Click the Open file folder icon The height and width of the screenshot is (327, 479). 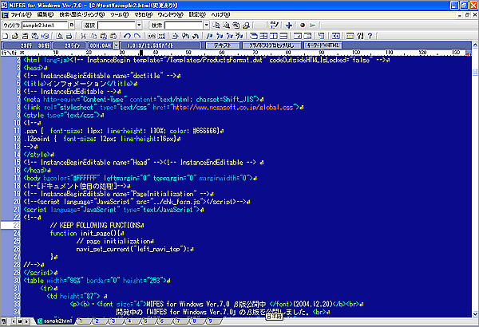[x=15, y=36]
